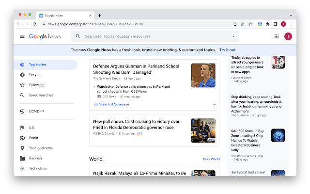The height and width of the screenshot is (194, 310).
Task: Go to Saved searches section
Action: pos(41,95)
